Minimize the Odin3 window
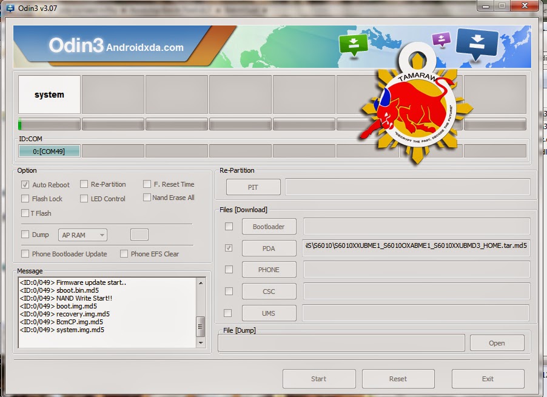Viewport: 547px width, 397px height. (486, 6)
